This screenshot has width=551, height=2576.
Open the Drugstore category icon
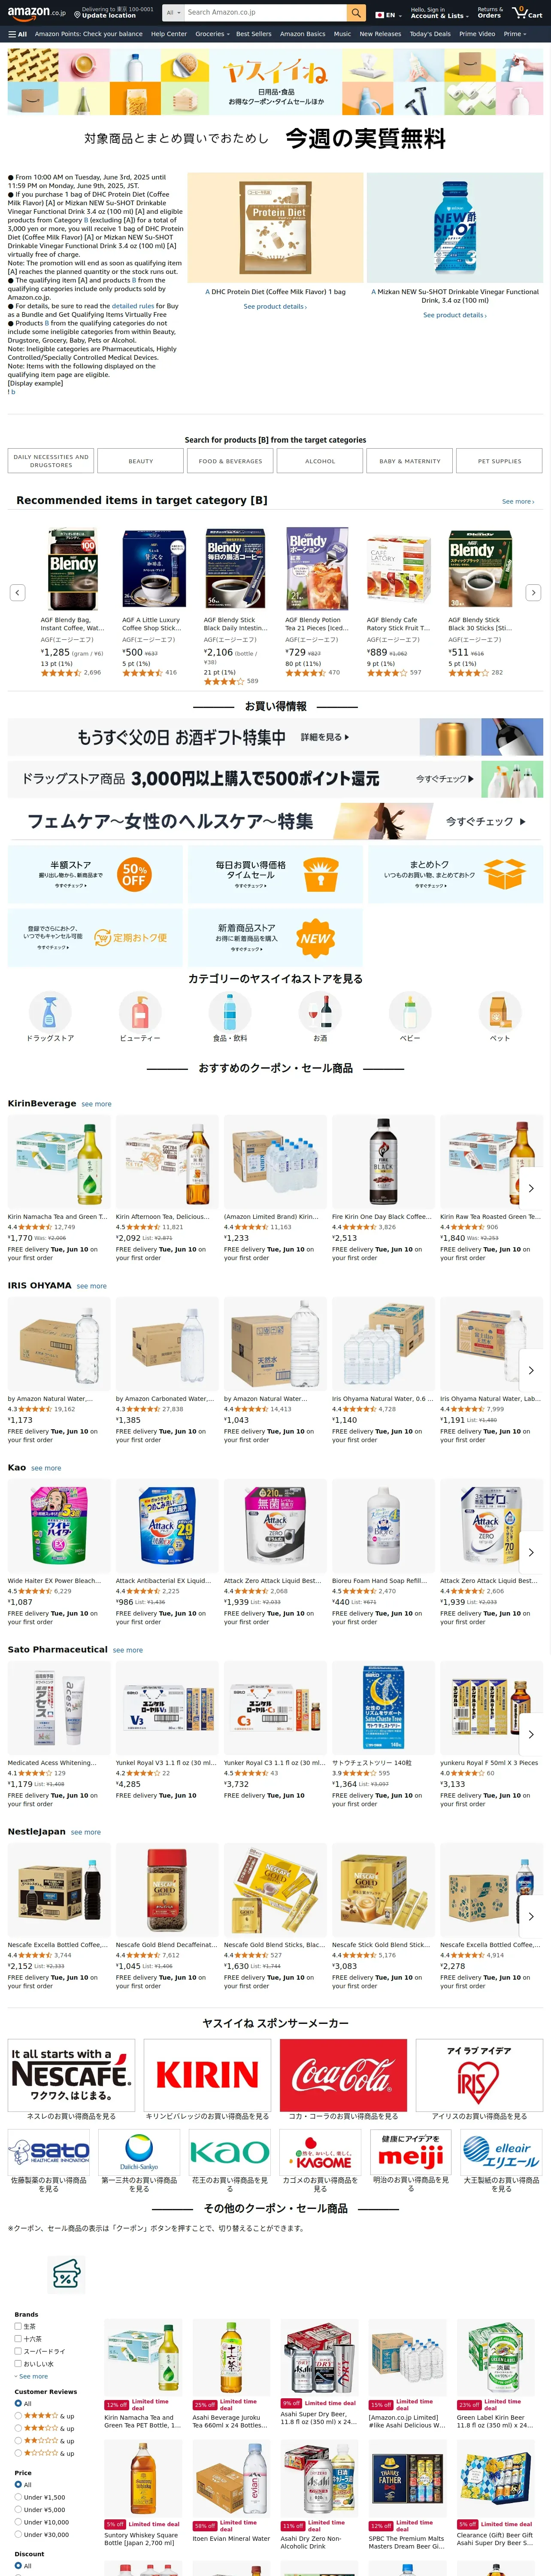50,1012
